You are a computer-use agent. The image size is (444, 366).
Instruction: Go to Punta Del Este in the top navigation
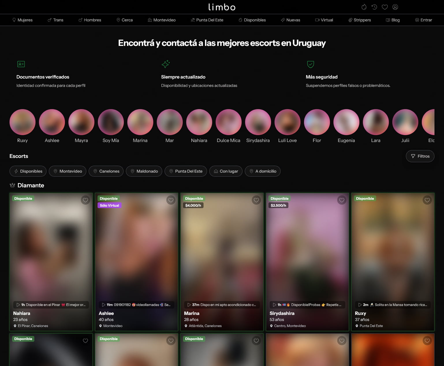[x=207, y=20]
